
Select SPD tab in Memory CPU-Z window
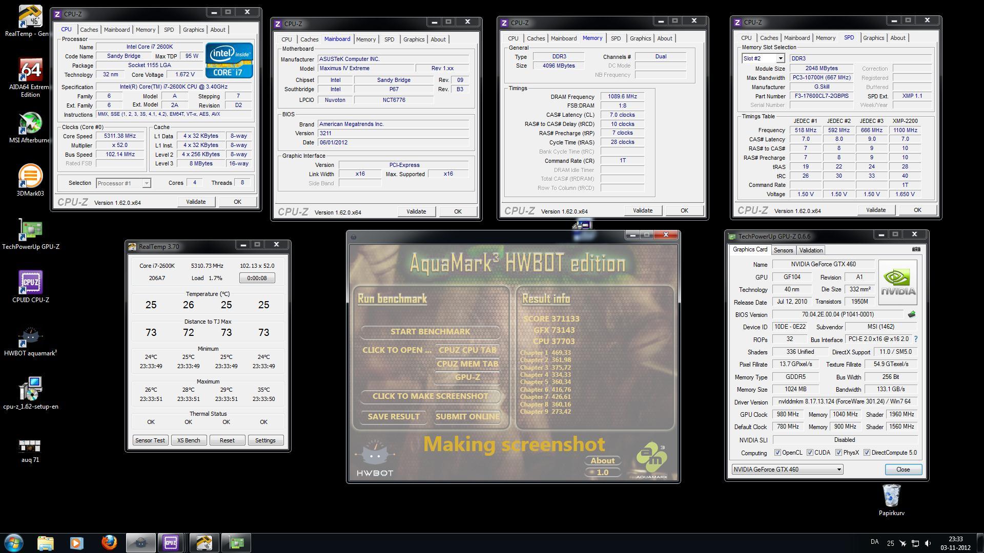pyautogui.click(x=616, y=38)
